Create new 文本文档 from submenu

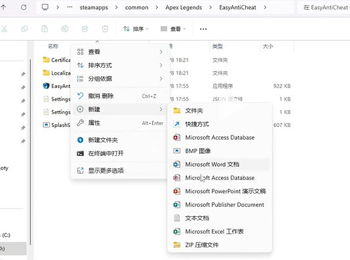(220, 218)
